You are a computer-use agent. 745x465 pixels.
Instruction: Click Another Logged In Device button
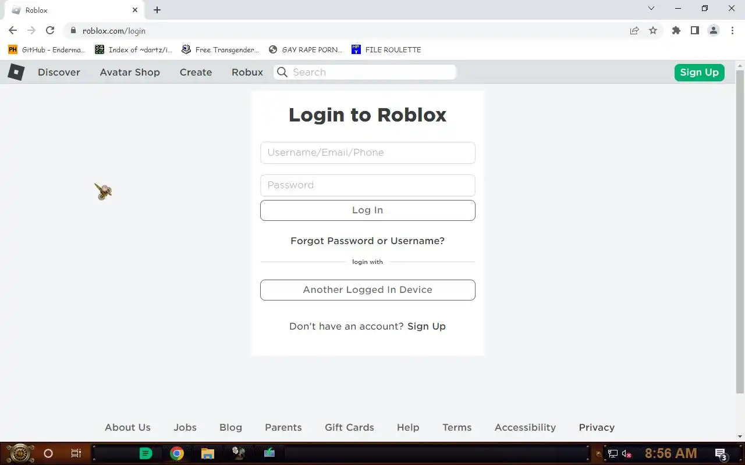[x=368, y=290]
